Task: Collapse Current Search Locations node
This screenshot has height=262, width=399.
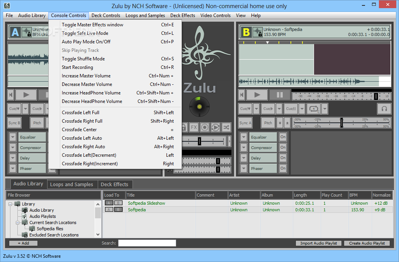Action: pyautogui.click(x=17, y=223)
